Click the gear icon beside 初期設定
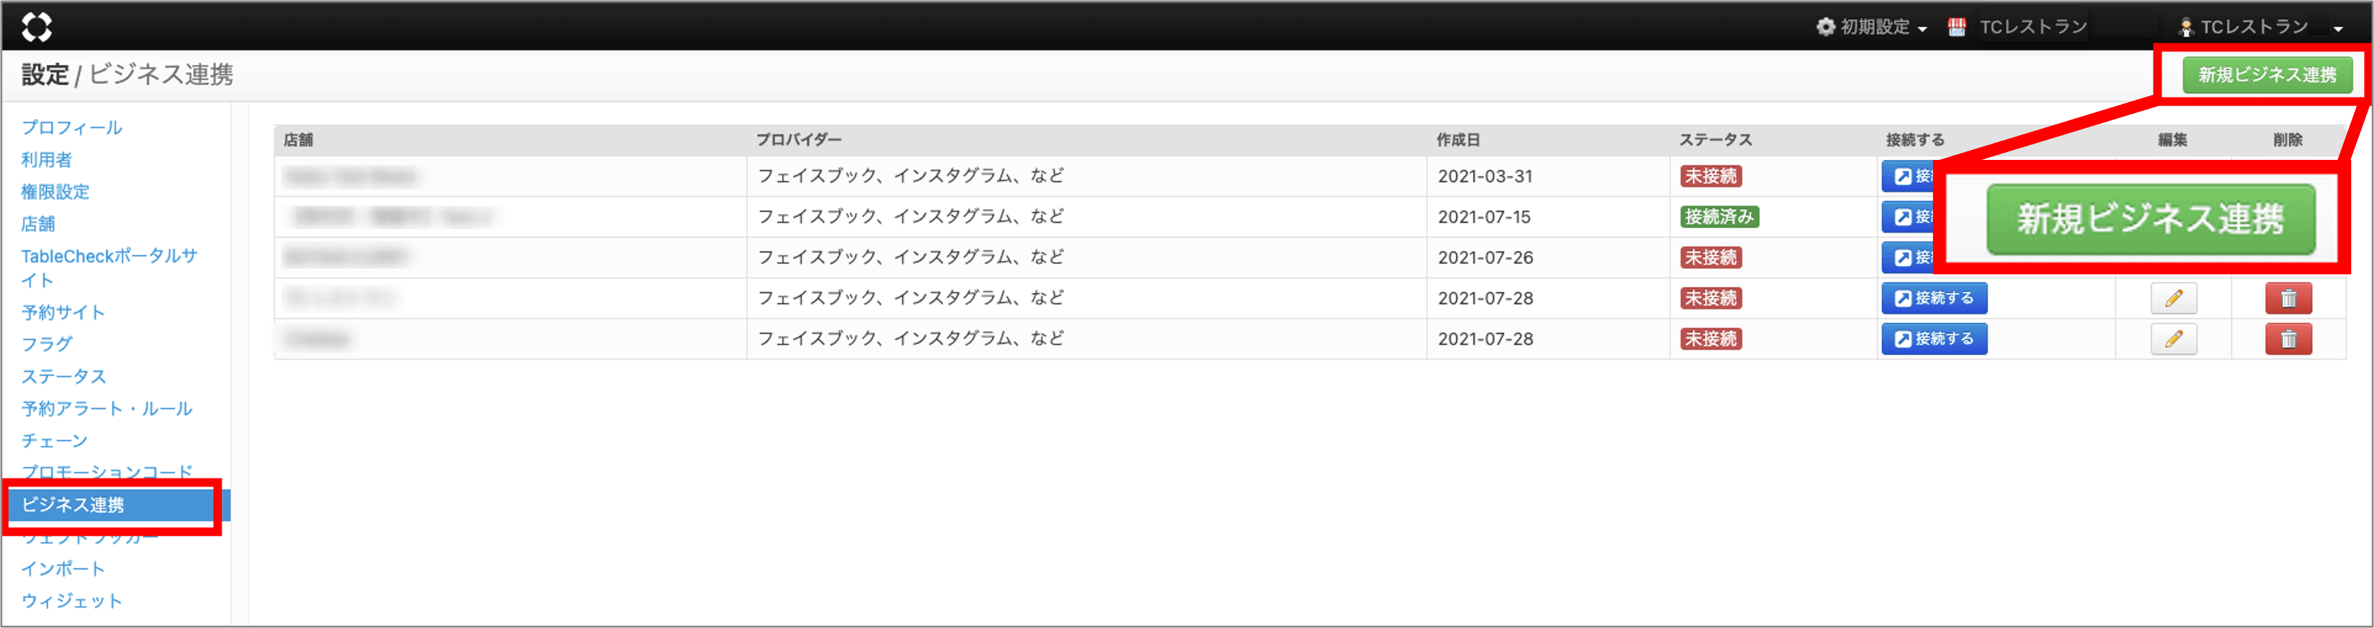Screen dimensions: 2374x628 click(1825, 27)
